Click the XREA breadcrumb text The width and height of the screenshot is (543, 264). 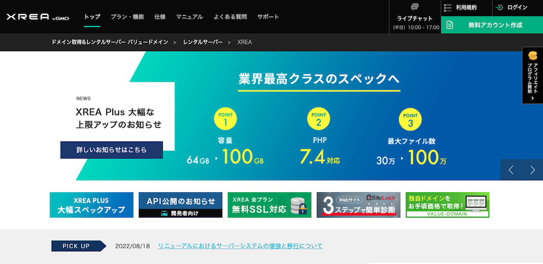244,42
